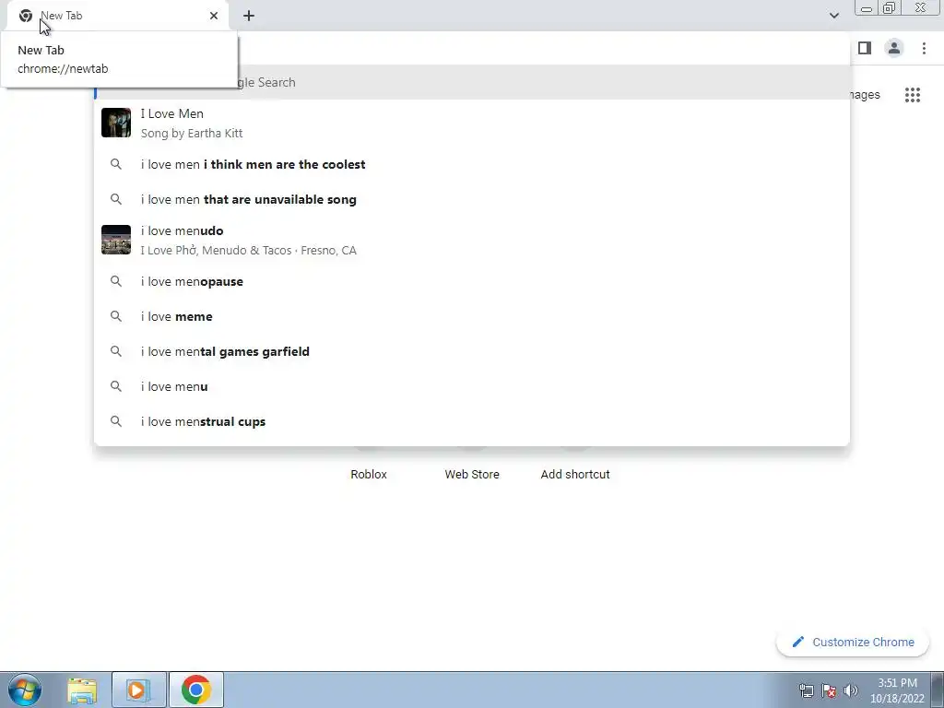Image resolution: width=944 pixels, height=708 pixels.
Task: Open a new tab with plus button
Action: tap(249, 16)
